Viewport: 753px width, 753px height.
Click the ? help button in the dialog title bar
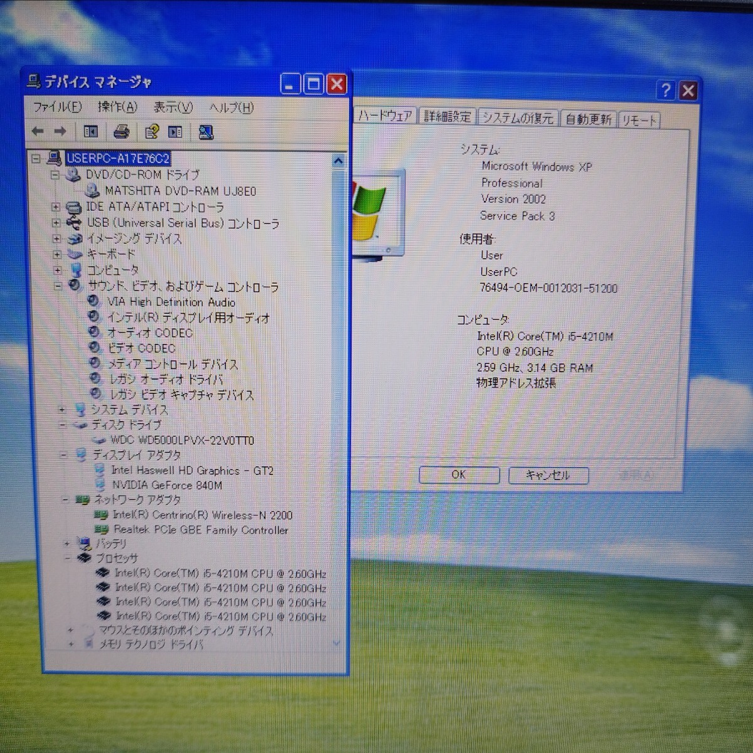666,91
